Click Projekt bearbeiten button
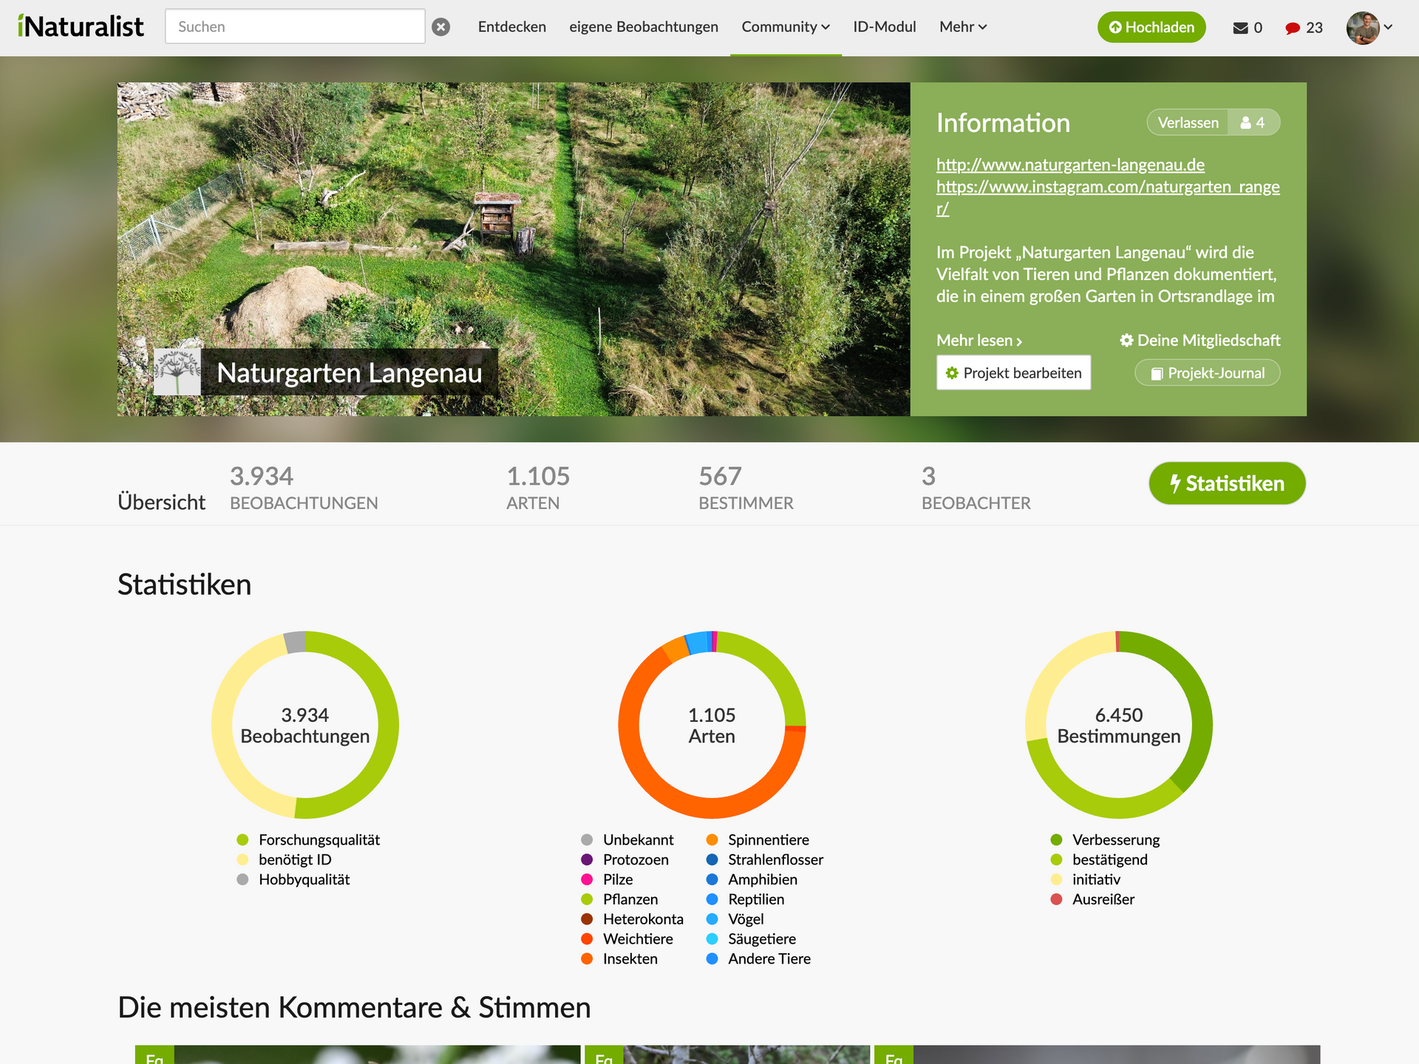Screen dimensions: 1419x1064 (x=1014, y=373)
